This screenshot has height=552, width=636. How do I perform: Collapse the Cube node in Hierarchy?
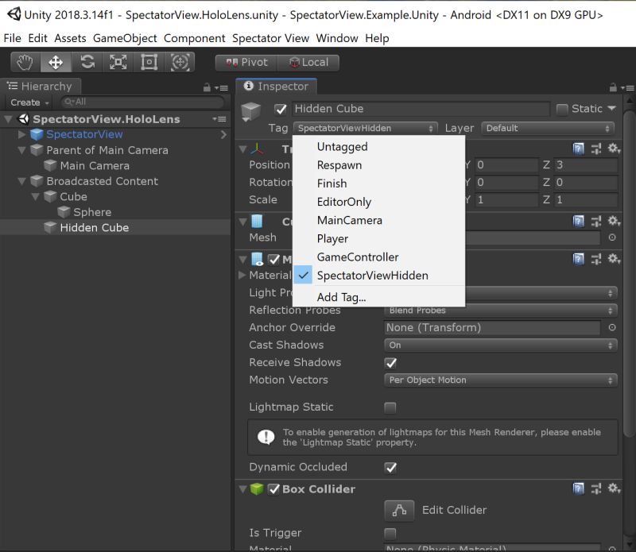(35, 196)
